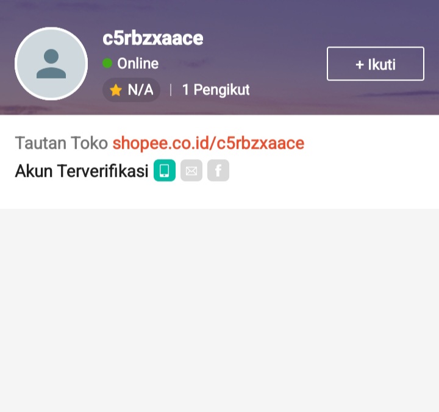The width and height of the screenshot is (439, 412).
Task: Tap the N/A rating badge
Action: click(x=132, y=90)
